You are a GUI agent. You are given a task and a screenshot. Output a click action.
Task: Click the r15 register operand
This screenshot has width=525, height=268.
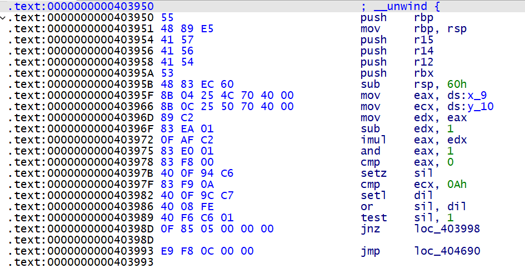[x=424, y=40]
